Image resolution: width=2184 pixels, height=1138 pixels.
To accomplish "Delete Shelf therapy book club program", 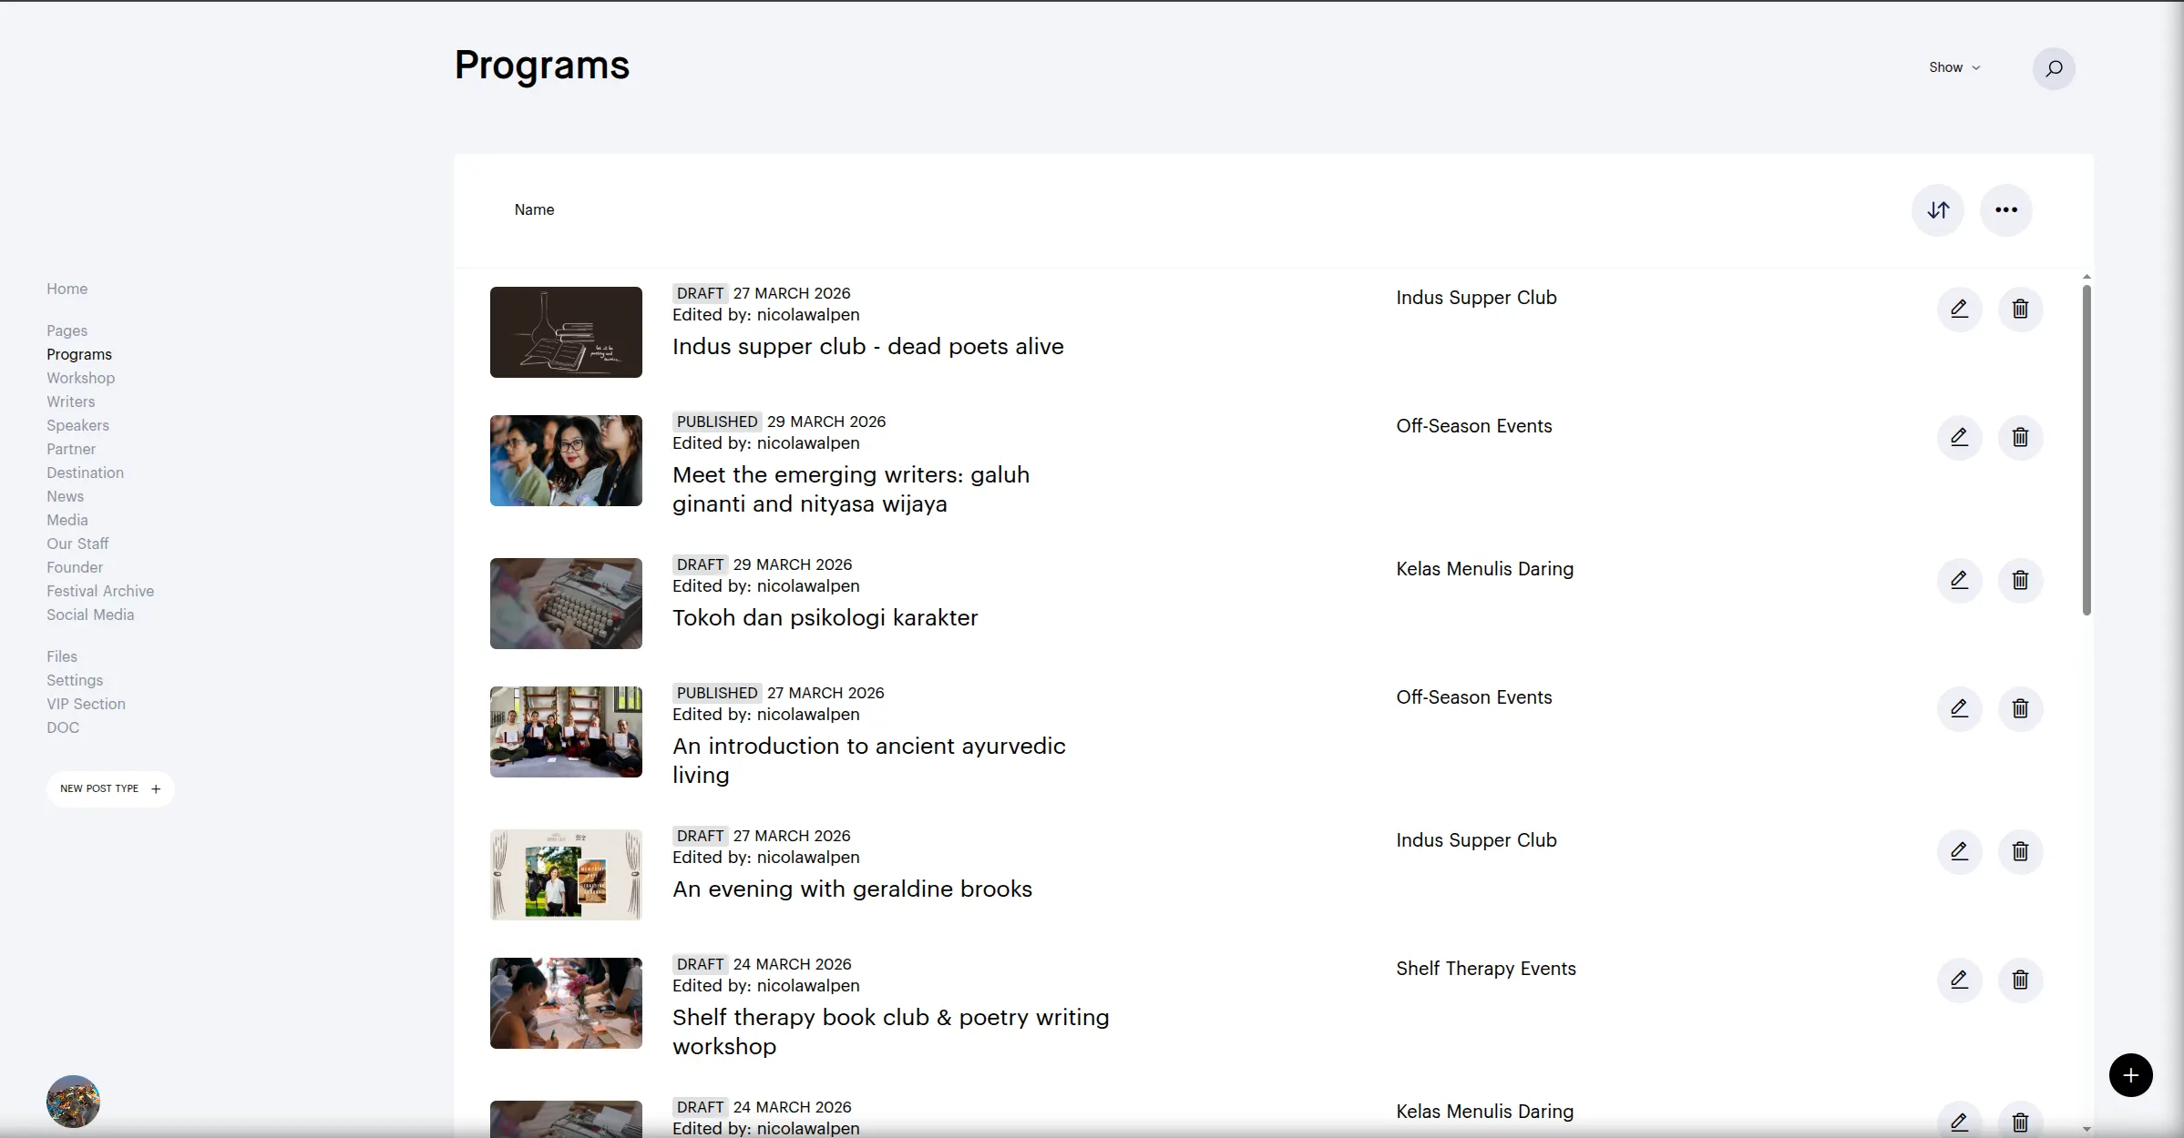I will pos(2020,981).
